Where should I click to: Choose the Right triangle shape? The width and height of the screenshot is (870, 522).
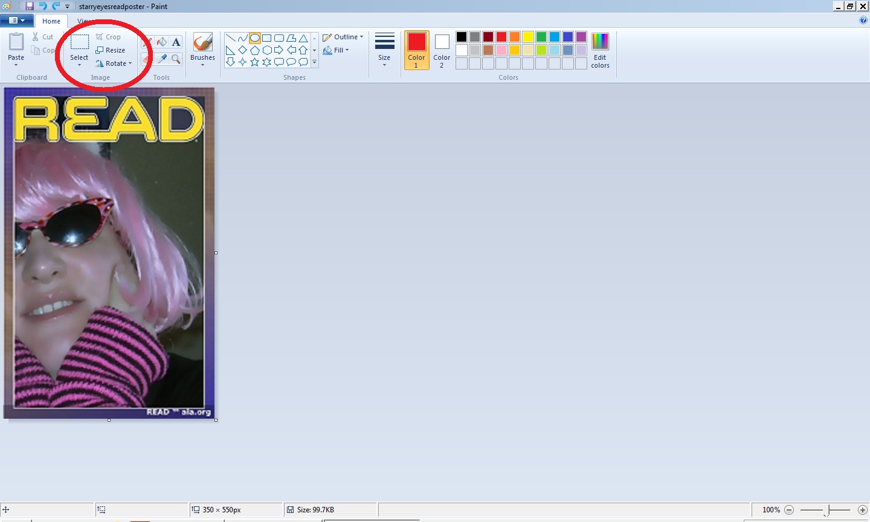click(x=230, y=50)
